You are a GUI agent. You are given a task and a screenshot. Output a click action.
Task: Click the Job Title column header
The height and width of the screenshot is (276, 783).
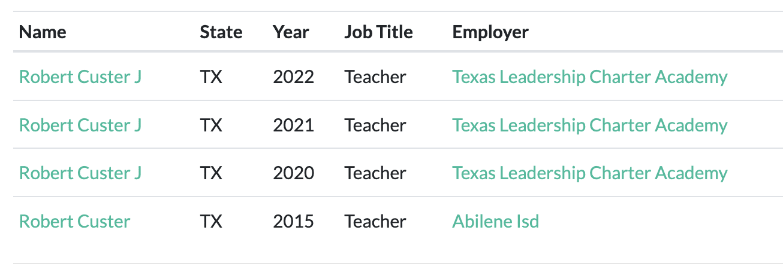379,32
